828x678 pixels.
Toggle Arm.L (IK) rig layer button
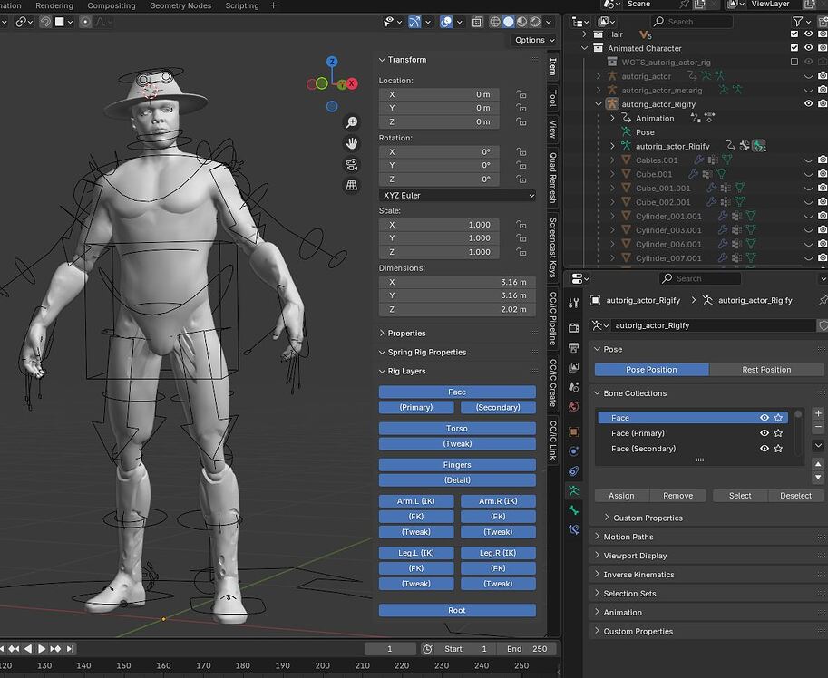click(x=416, y=501)
